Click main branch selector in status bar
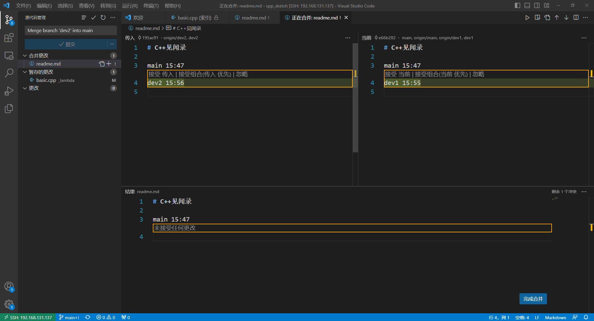Image resolution: width=594 pixels, height=321 pixels. click(x=69, y=317)
